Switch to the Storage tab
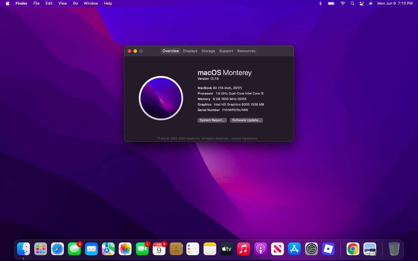Viewport: 418px width, 261px height. point(208,51)
